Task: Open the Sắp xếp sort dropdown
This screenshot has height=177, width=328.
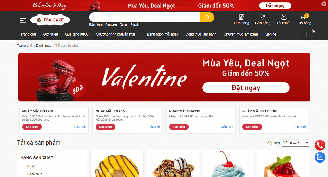Action: [295, 143]
